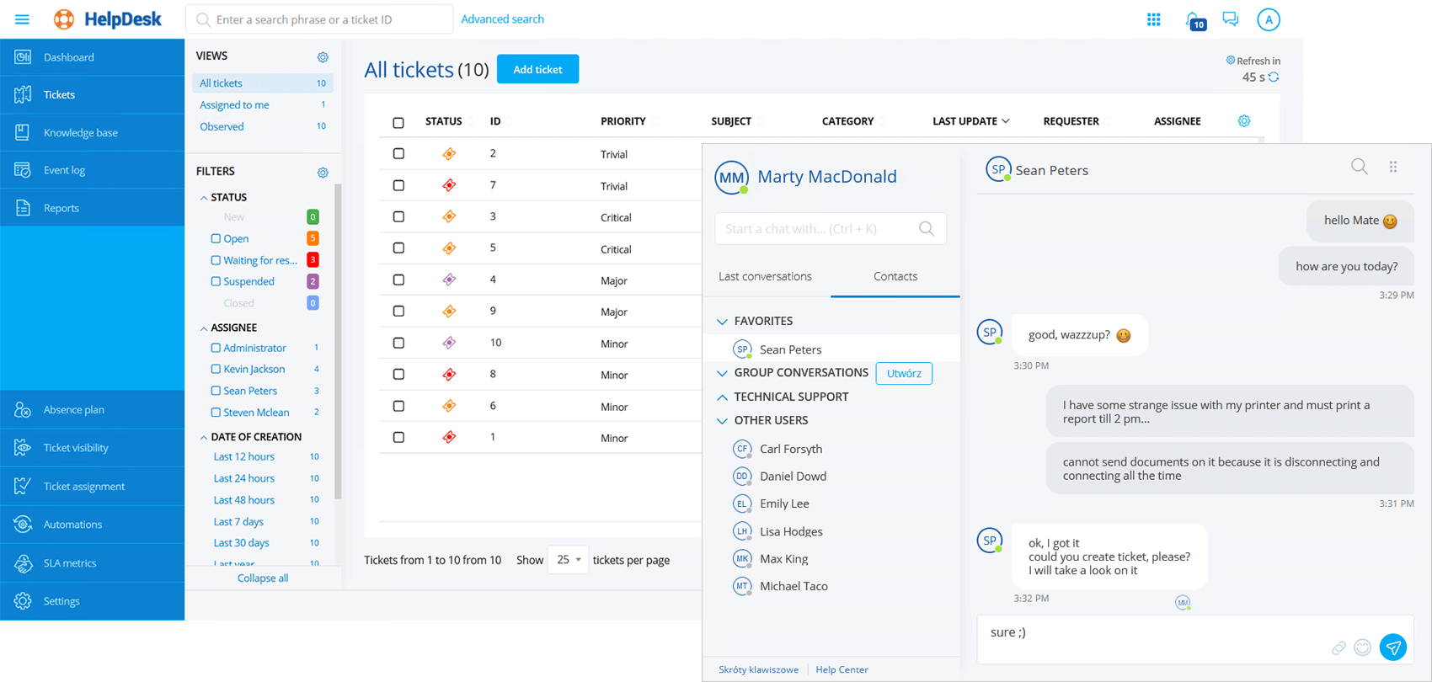The height and width of the screenshot is (682, 1432).
Task: Enable the Suspended status filter
Action: coord(216,281)
